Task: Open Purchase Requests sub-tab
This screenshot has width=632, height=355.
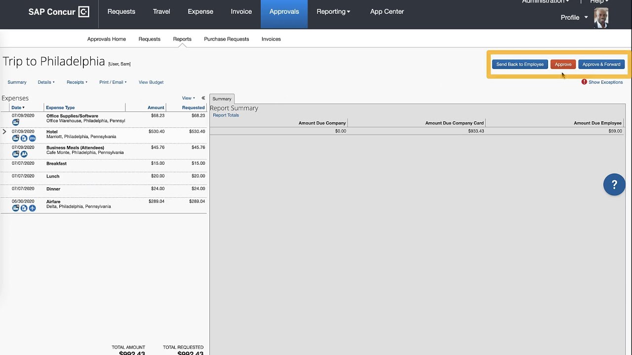Action: coord(227,39)
